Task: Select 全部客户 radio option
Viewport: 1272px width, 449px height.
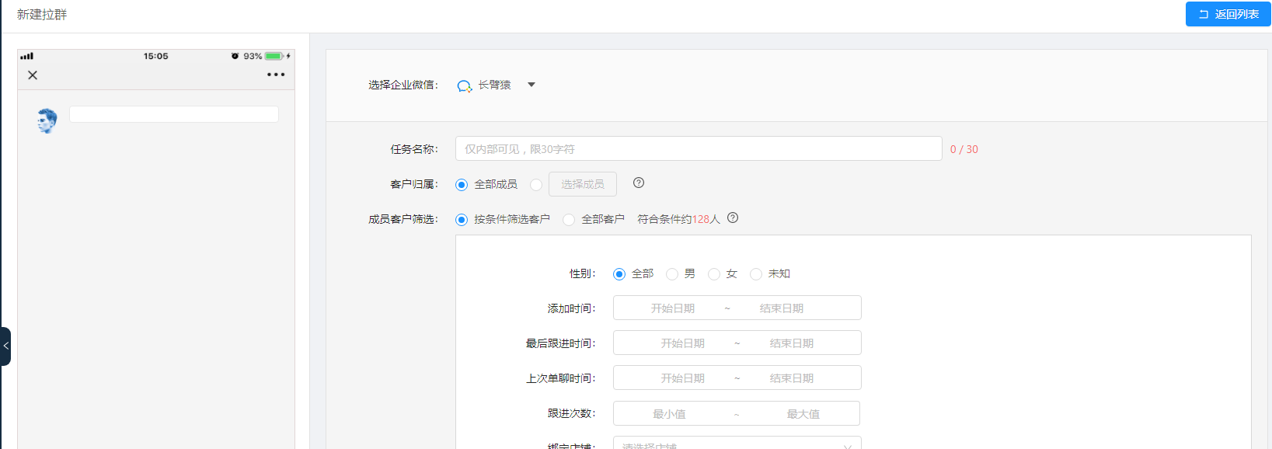Action: 569,220
